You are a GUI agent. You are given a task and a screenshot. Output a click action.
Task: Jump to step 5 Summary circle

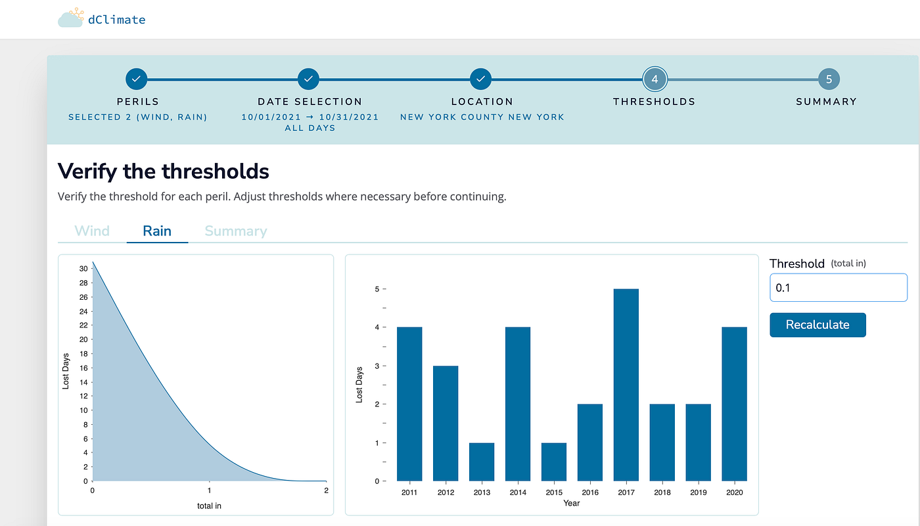click(x=829, y=80)
